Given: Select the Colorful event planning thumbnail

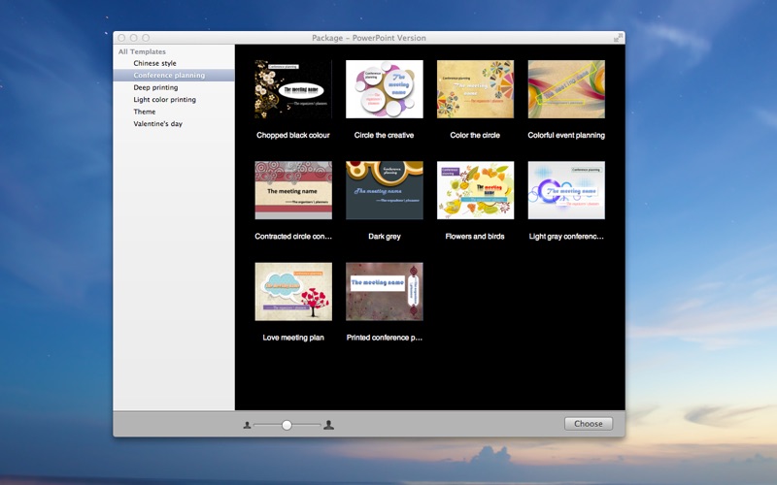Looking at the screenshot, I should click(566, 89).
